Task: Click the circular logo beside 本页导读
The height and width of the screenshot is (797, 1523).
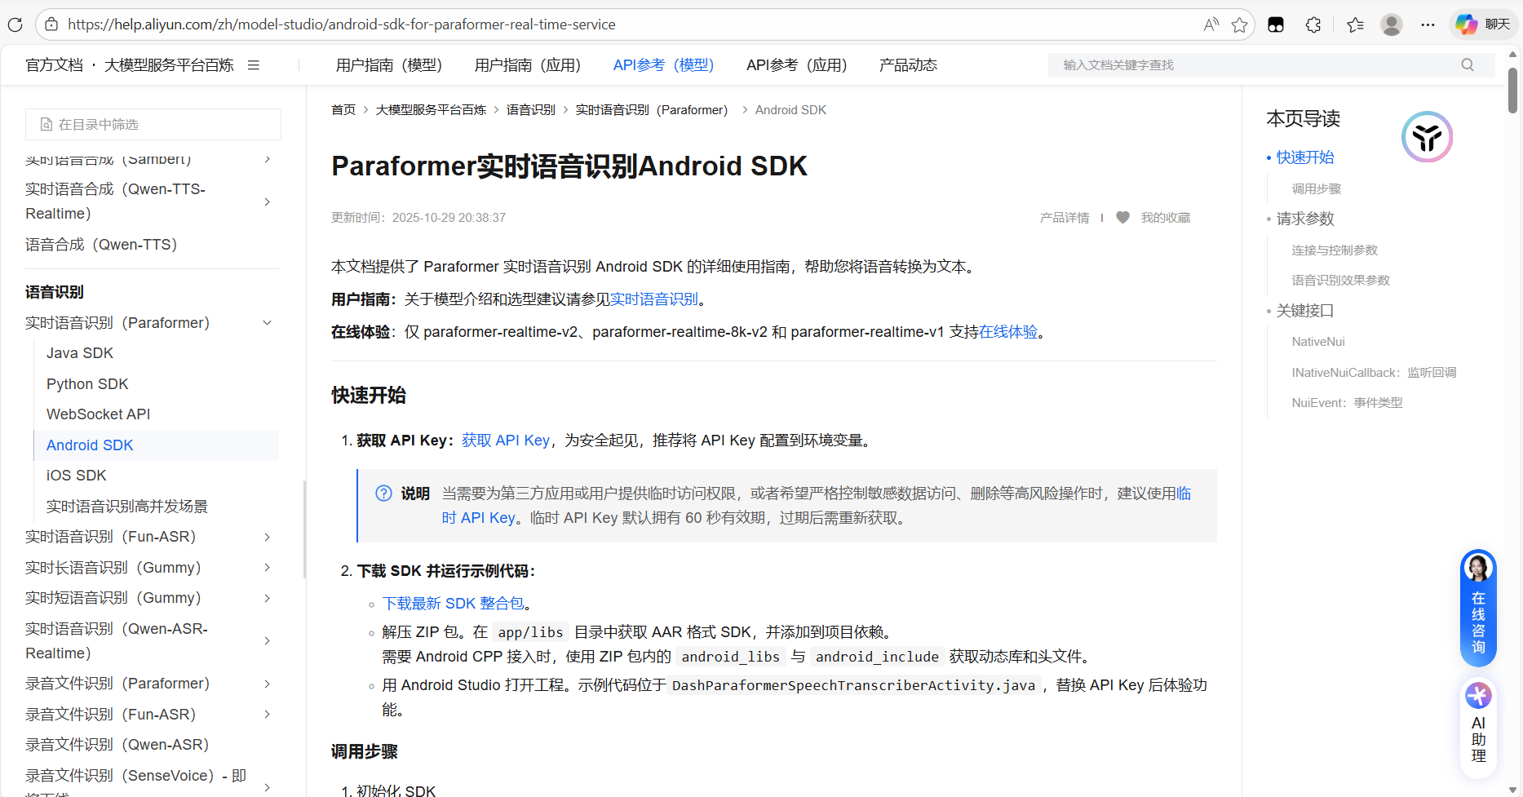Action: point(1426,136)
